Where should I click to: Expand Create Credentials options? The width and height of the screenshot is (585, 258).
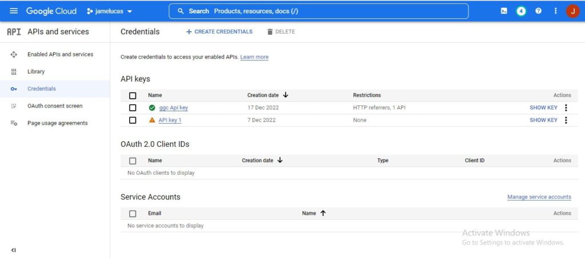point(219,32)
